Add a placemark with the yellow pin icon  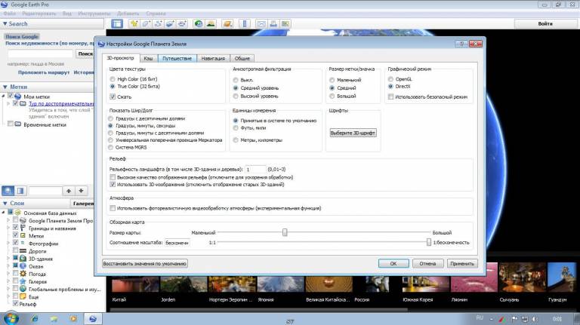(134, 23)
